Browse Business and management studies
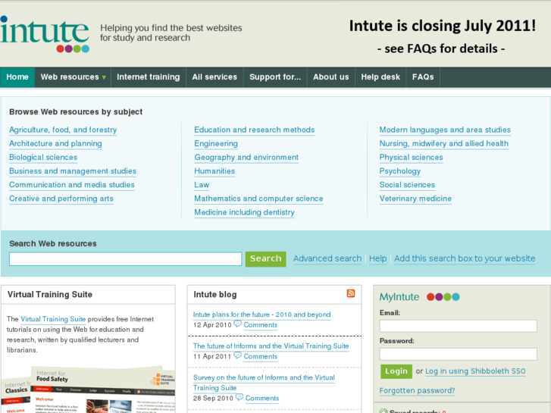The width and height of the screenshot is (551, 413). 73,171
